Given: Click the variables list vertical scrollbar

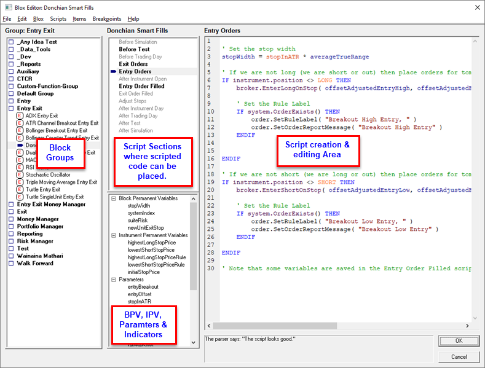Looking at the screenshot, I should (194, 246).
